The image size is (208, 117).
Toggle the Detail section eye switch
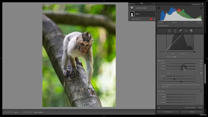(x=201, y=91)
